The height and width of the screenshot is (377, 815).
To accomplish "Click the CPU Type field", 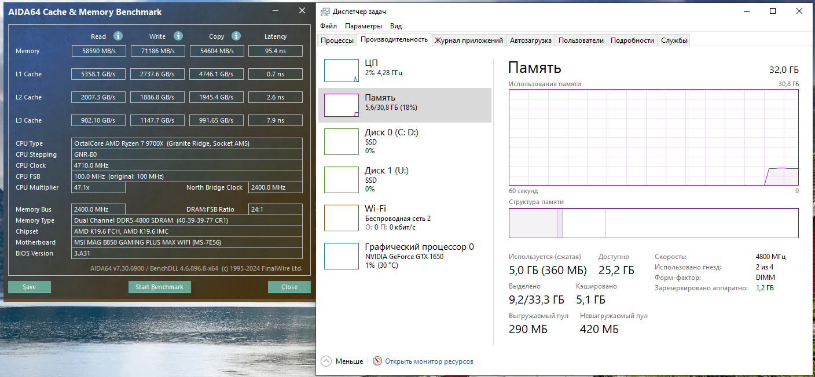I will click(187, 143).
